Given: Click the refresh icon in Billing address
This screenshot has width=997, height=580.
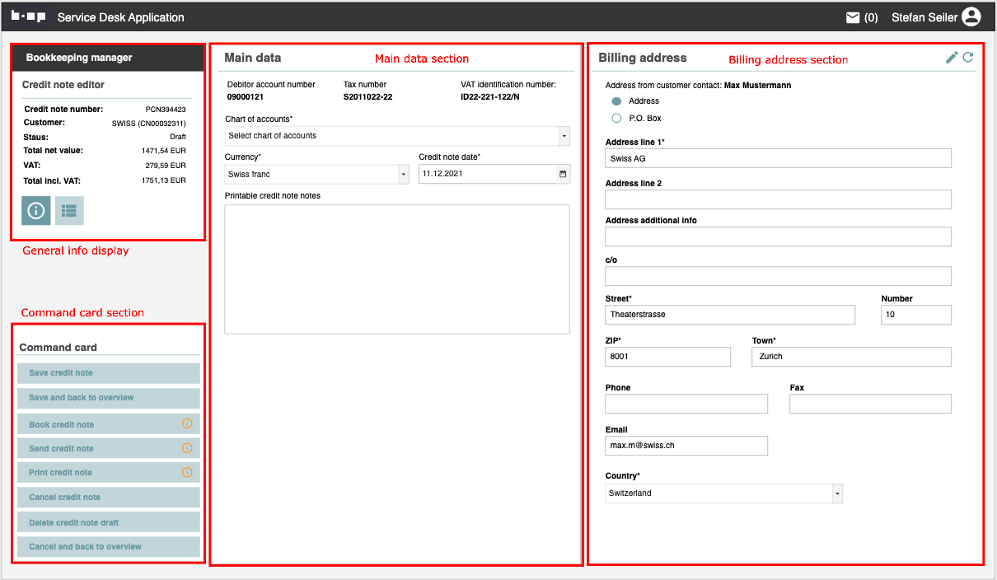Looking at the screenshot, I should click(968, 58).
